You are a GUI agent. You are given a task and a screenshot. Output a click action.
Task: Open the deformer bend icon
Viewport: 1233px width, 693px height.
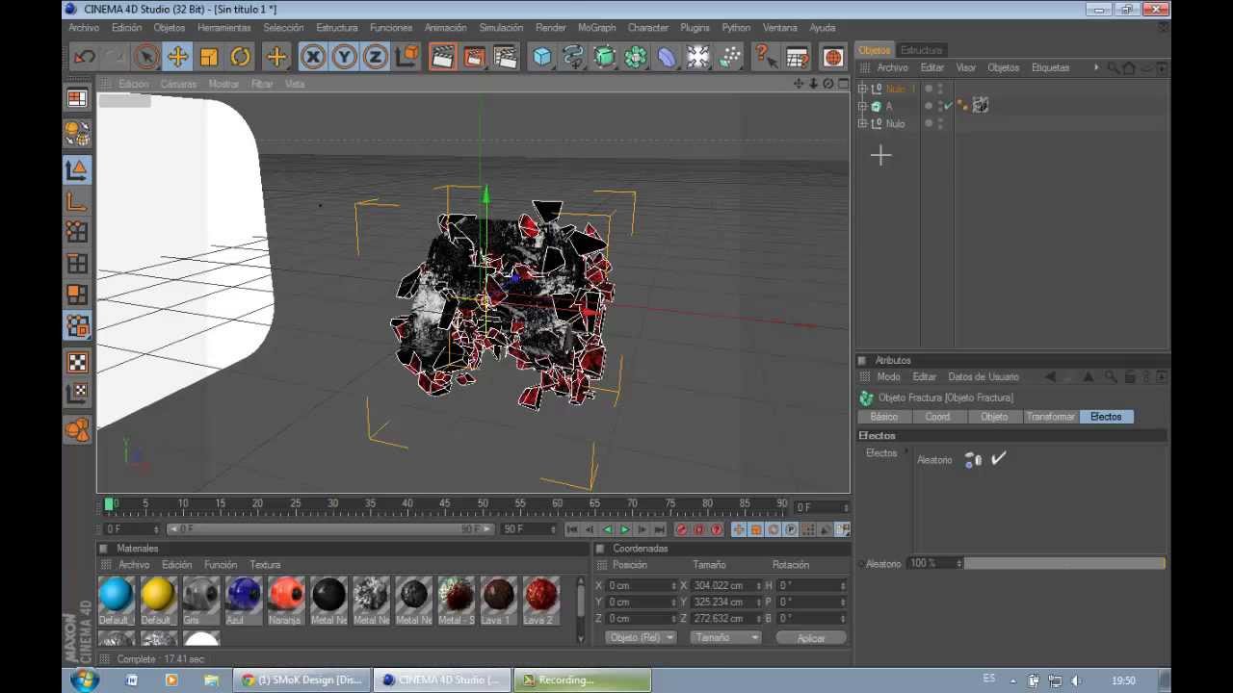[667, 57]
